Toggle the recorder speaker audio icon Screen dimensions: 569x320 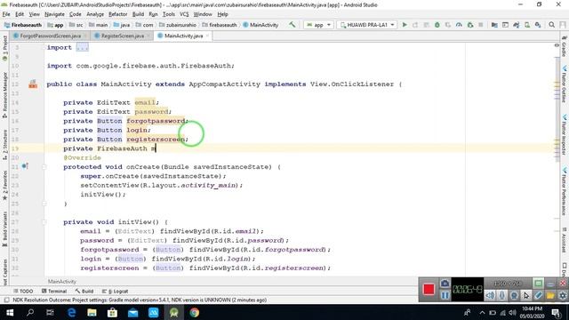coord(490,295)
